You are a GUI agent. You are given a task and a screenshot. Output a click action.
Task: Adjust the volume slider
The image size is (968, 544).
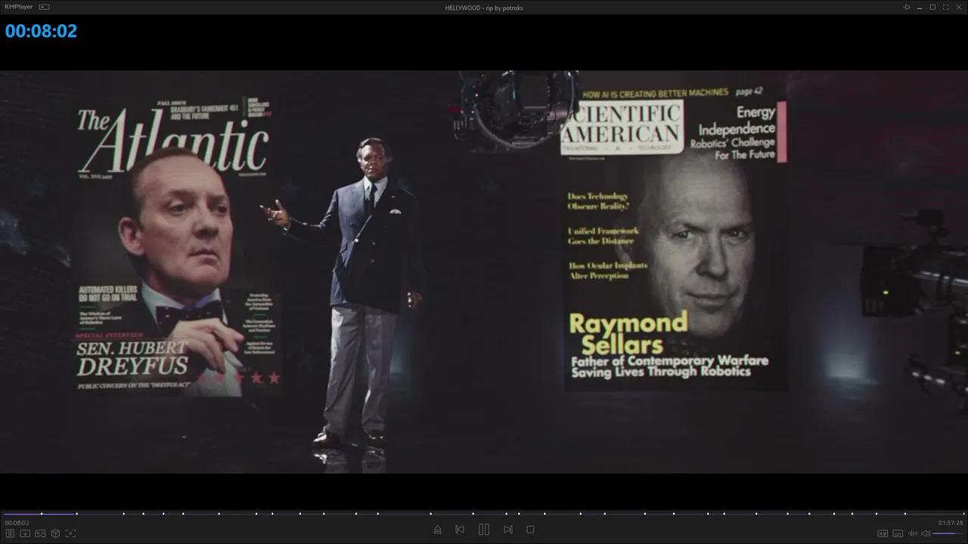(948, 533)
